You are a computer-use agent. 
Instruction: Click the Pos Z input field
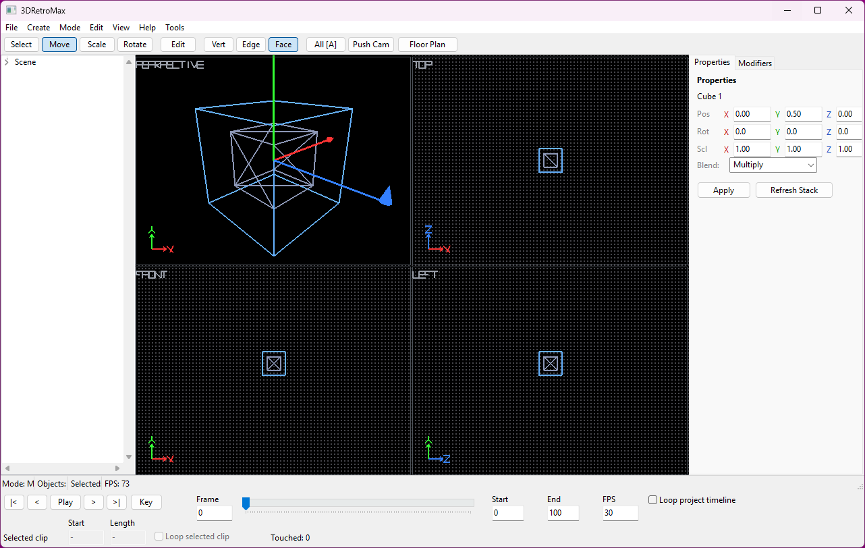point(849,115)
